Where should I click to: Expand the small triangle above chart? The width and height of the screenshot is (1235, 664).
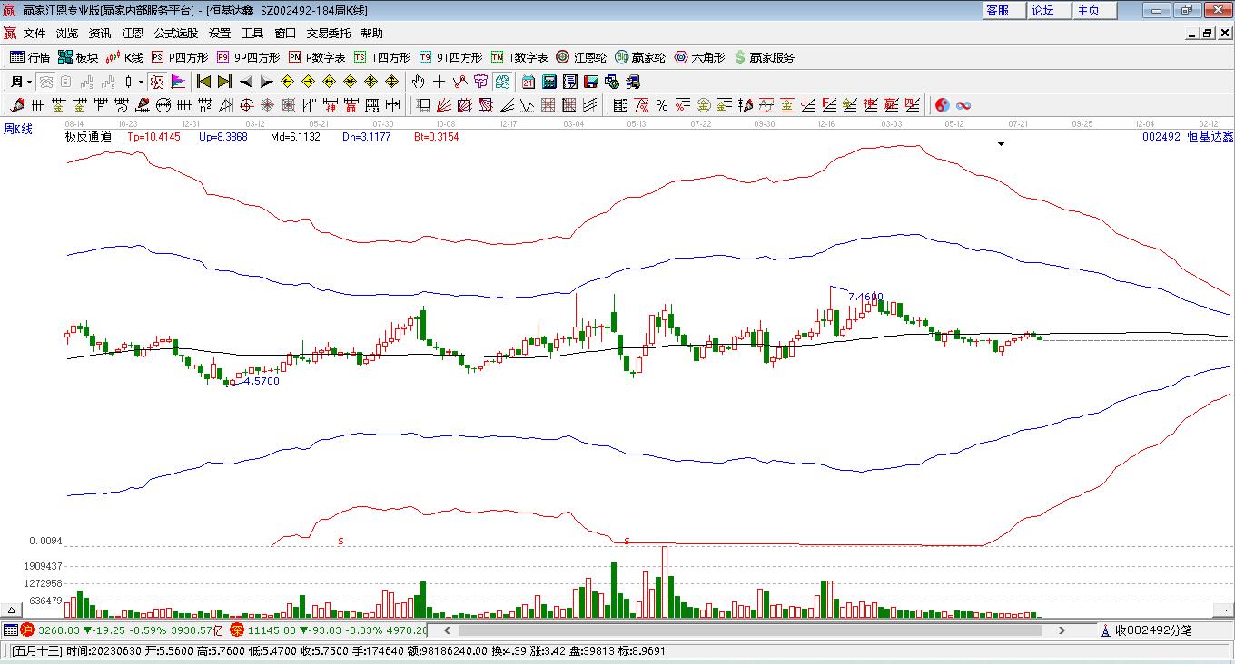[1001, 143]
